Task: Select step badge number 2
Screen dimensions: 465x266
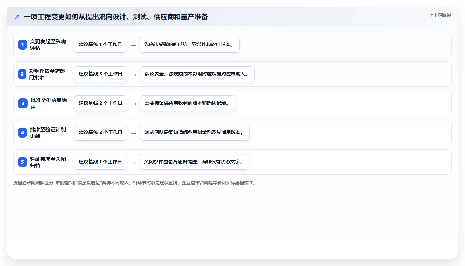Action: tap(22, 74)
